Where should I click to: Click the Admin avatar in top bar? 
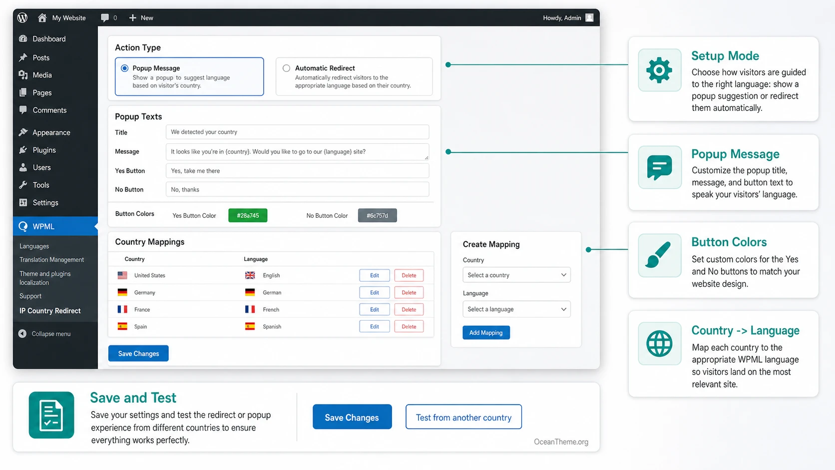[589, 17]
